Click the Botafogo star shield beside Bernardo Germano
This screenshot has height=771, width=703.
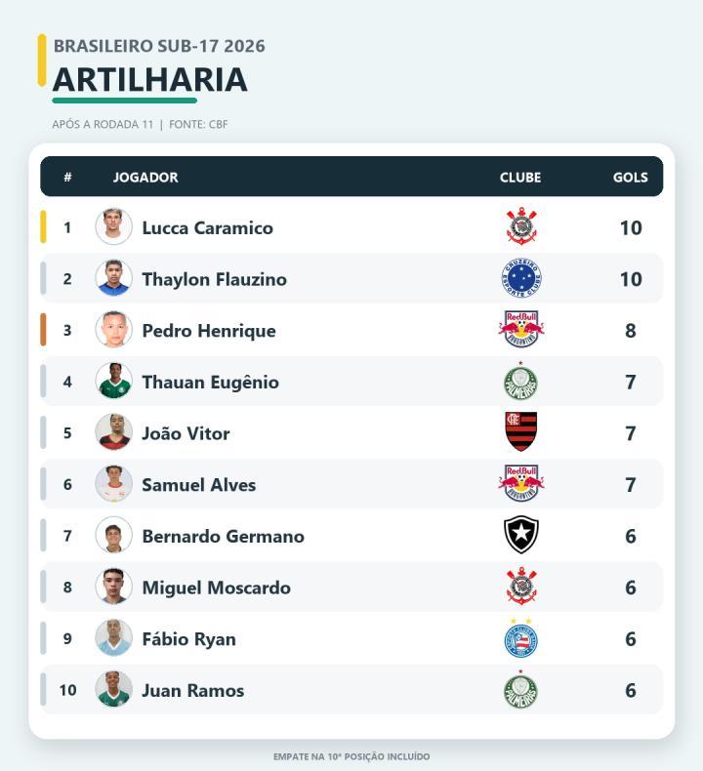pyautogui.click(x=521, y=535)
